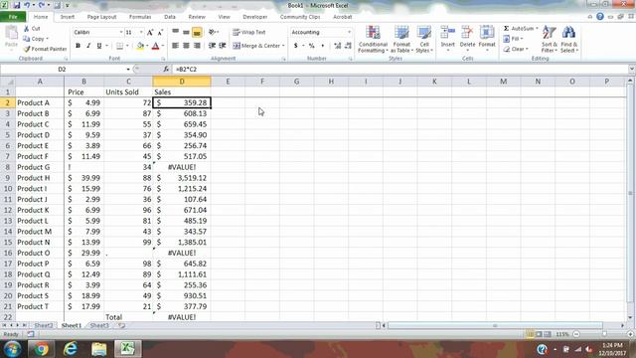The height and width of the screenshot is (358, 636).
Task: Apply top vertical alignment
Action: click(175, 32)
